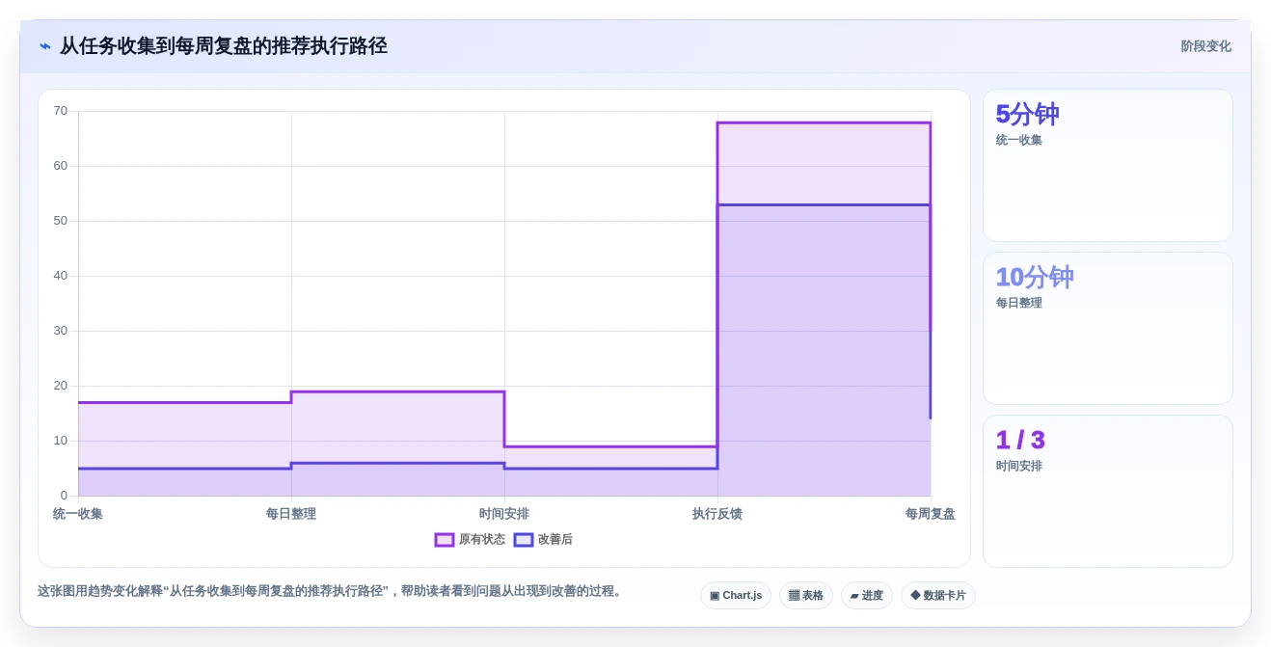Click the title 从任务收集到每周复盘的推荐执行路径

(x=224, y=46)
